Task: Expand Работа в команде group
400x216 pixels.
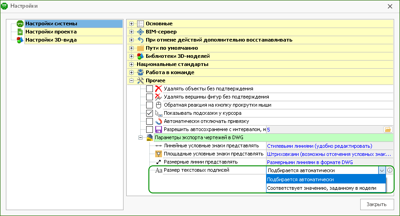Action: click(x=131, y=73)
